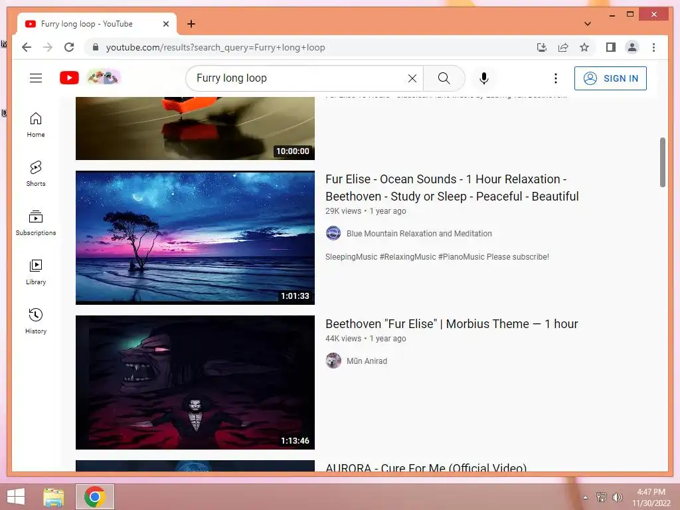View site info via padlock icon
This screenshot has height=510, width=680.
pyautogui.click(x=96, y=47)
